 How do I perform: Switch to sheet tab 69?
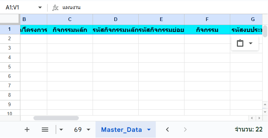tap(78, 130)
